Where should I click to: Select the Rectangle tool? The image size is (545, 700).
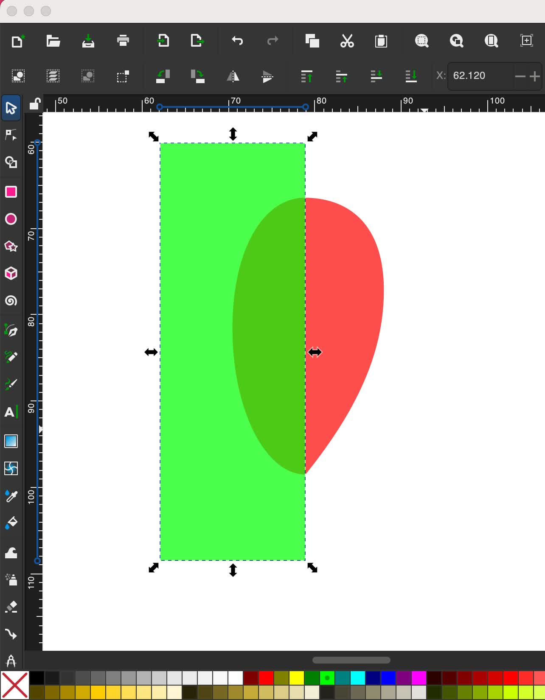pyautogui.click(x=11, y=192)
